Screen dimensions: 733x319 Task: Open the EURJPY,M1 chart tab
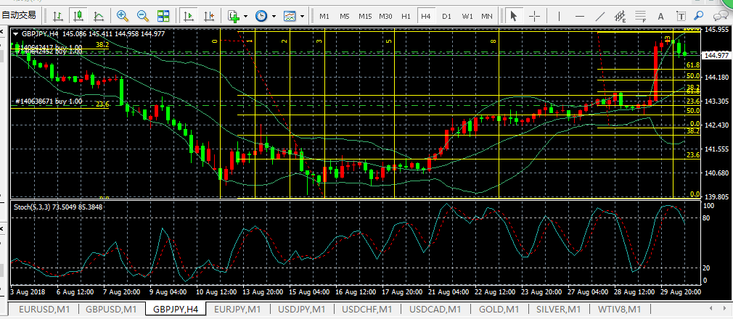tap(239, 309)
